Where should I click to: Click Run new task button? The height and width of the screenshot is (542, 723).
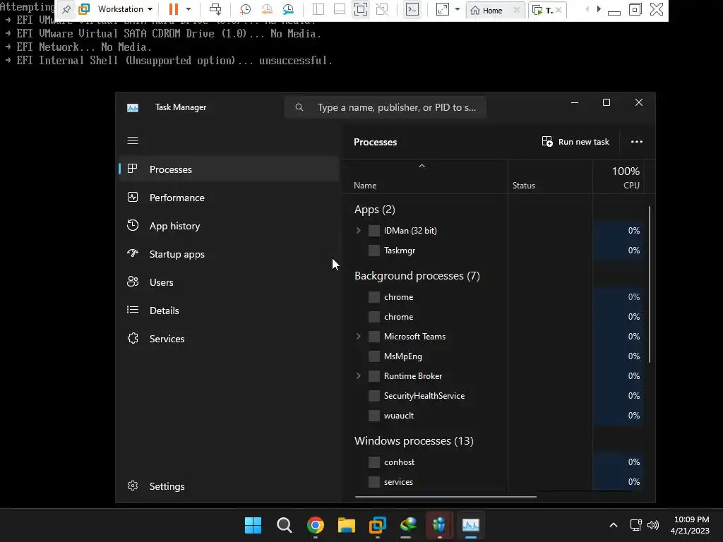click(x=575, y=141)
